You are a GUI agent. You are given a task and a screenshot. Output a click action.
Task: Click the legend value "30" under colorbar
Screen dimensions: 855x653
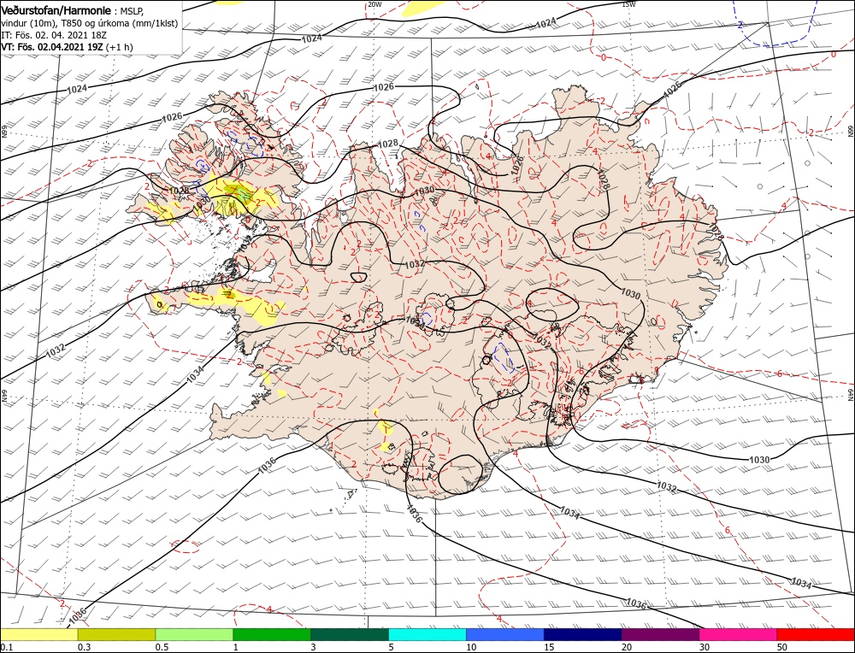pyautogui.click(x=705, y=647)
